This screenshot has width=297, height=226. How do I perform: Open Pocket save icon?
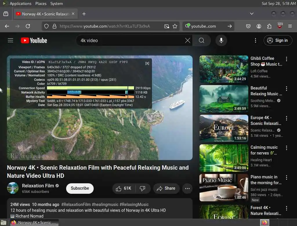(x=248, y=26)
